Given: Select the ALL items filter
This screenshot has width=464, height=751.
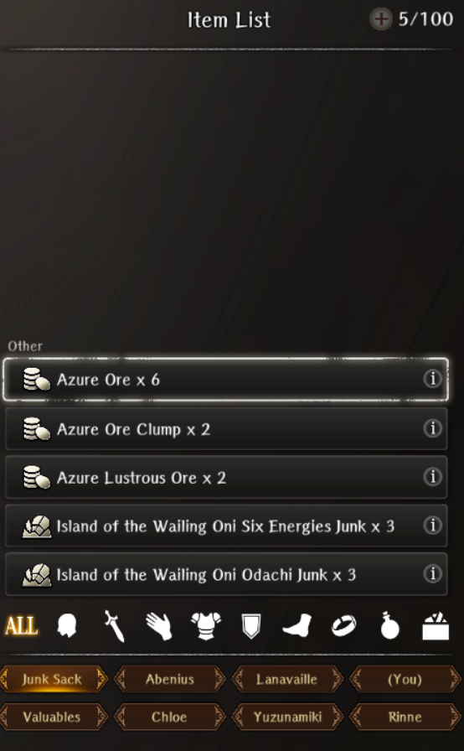Looking at the screenshot, I should click(x=22, y=626).
